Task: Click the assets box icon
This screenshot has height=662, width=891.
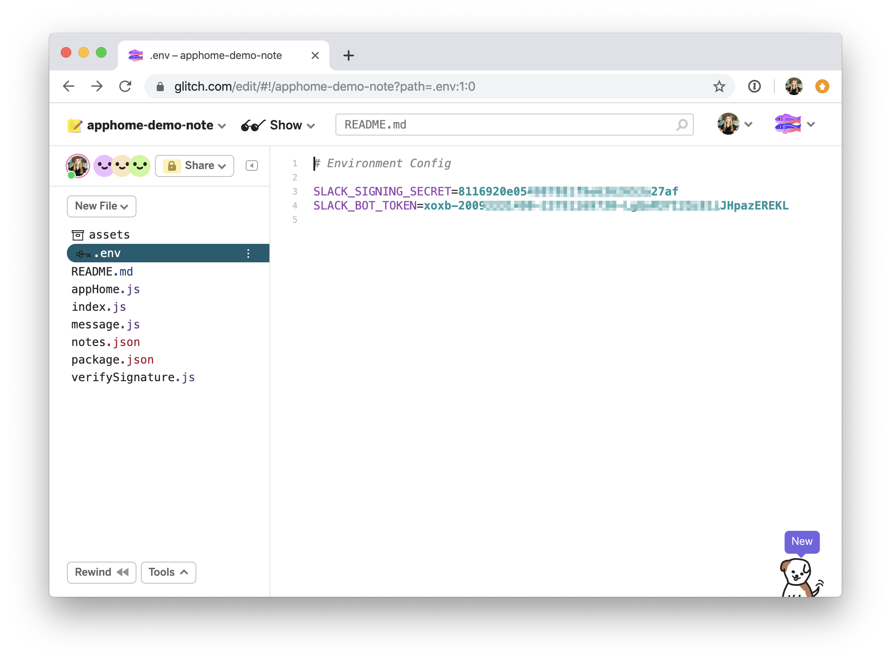Action: [x=77, y=234]
